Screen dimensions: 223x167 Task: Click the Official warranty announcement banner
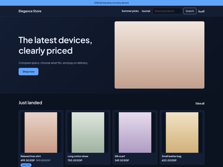tap(111, 3)
